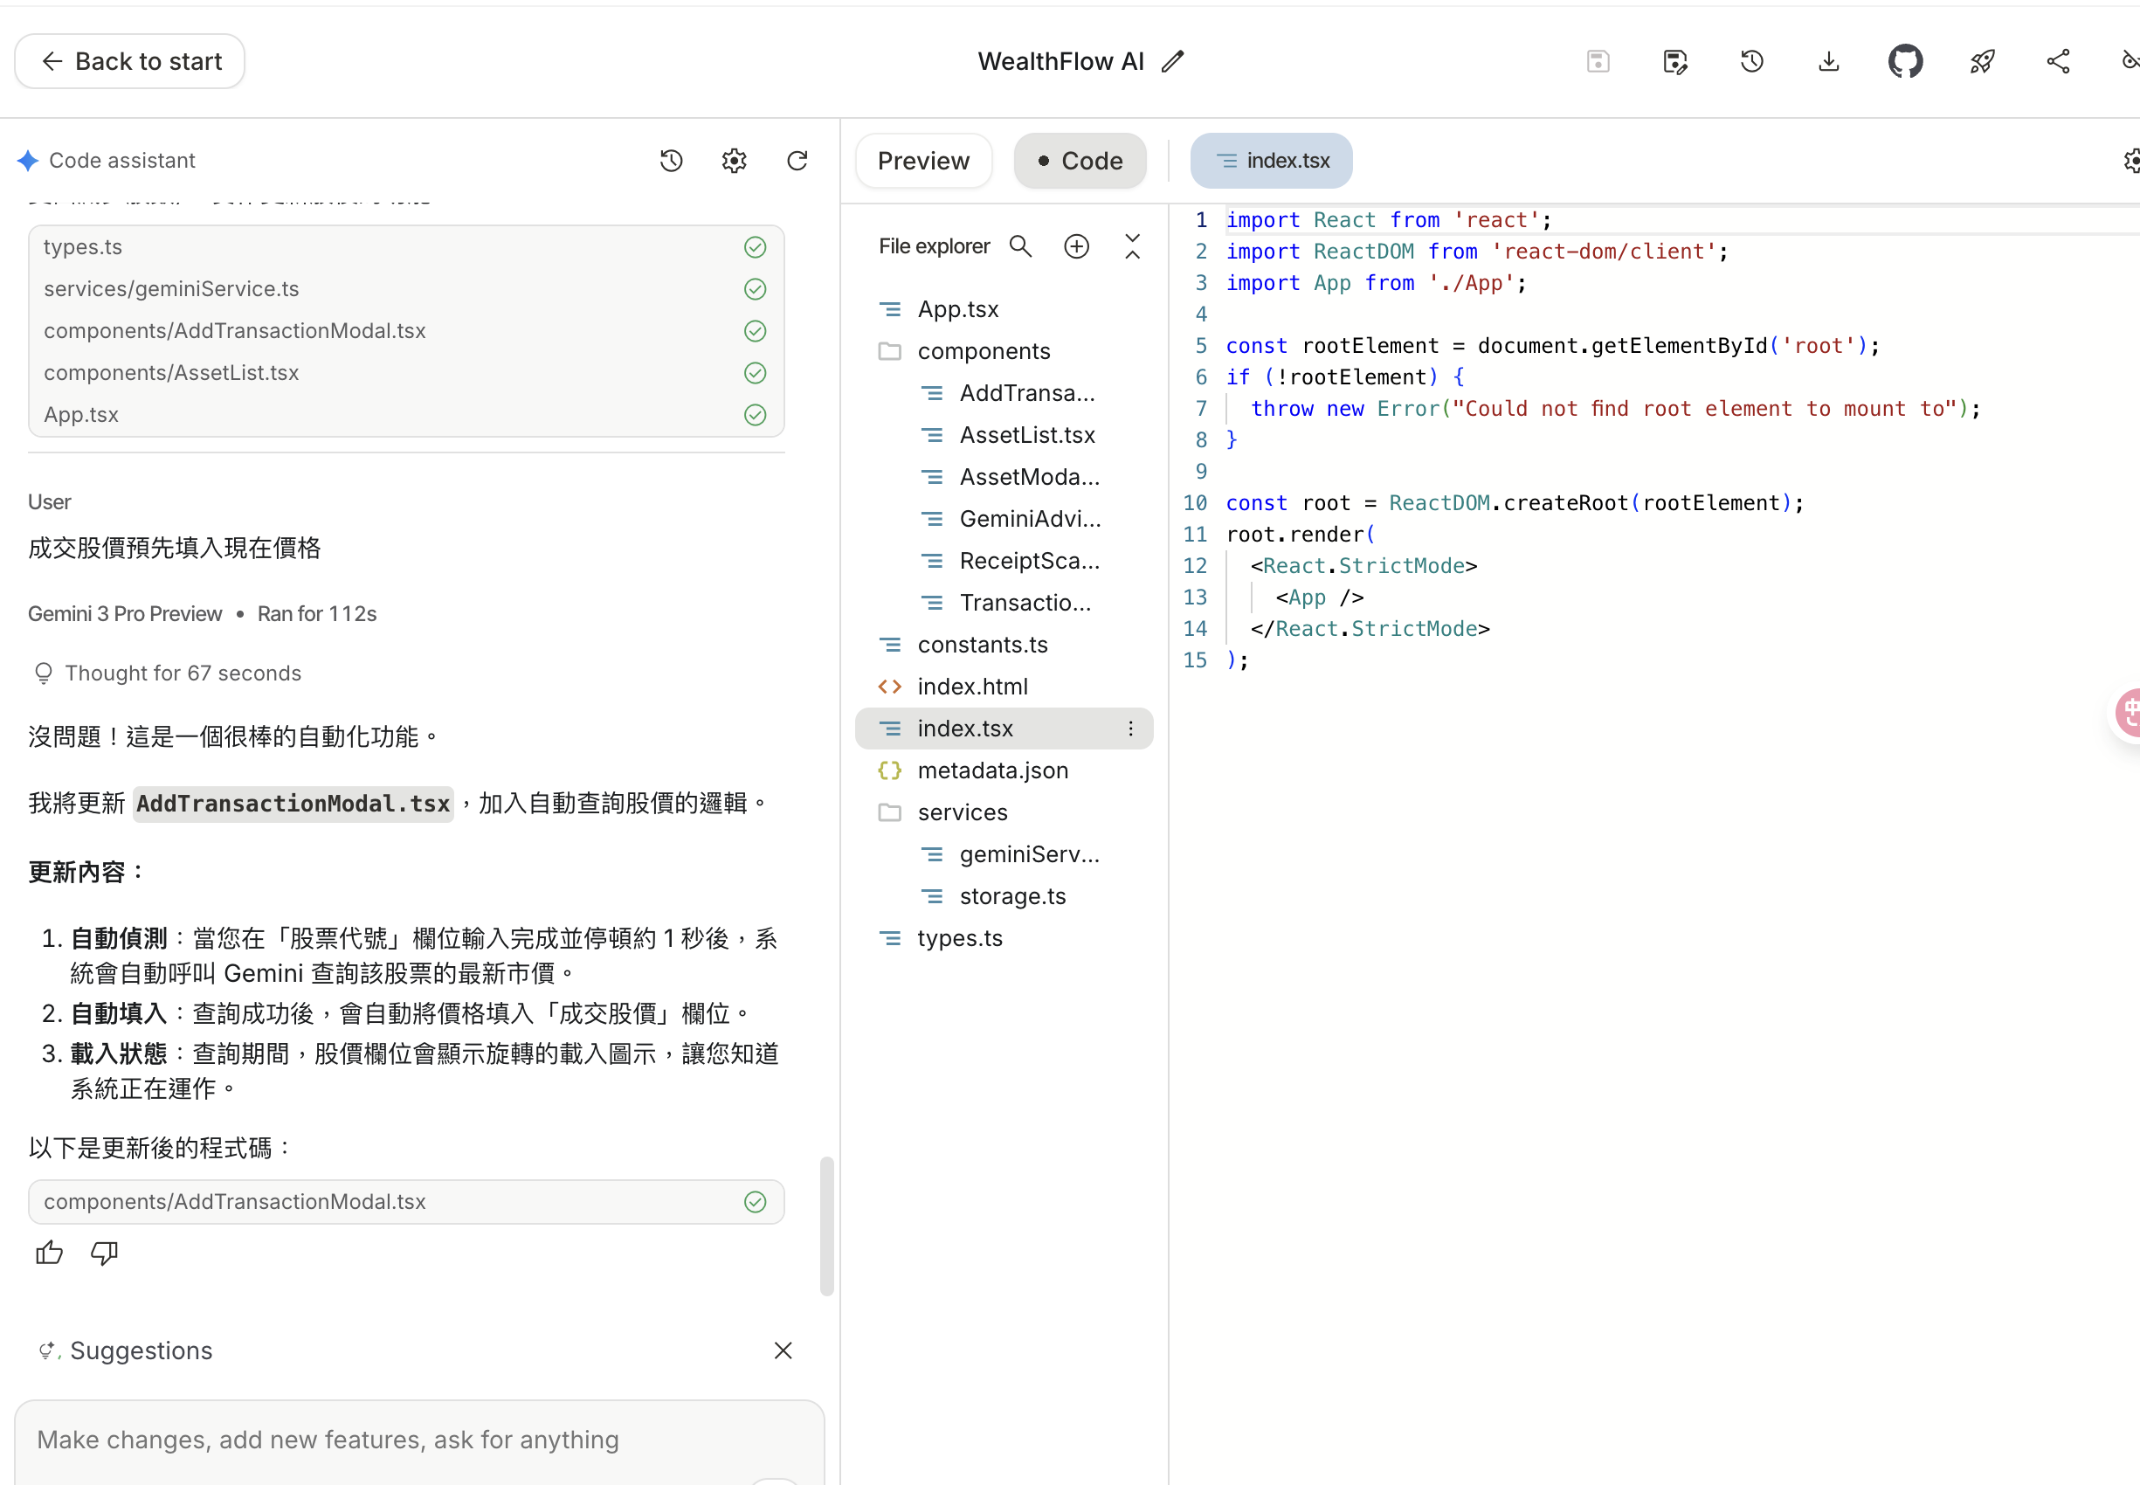Viewport: 2140px width, 1485px height.
Task: Search files in File explorer
Action: [x=1021, y=245]
